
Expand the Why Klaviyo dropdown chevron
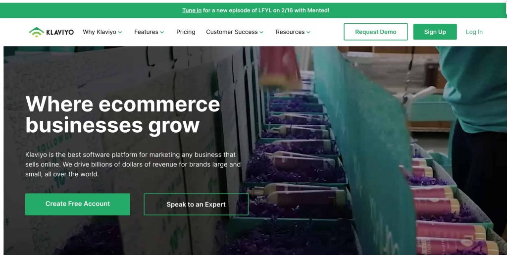click(120, 32)
